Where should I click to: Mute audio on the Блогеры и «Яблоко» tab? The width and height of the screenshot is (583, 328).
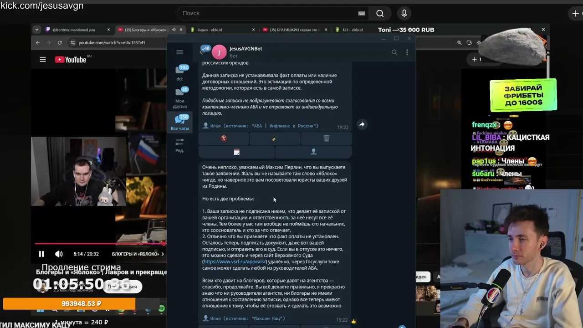[x=174, y=30]
